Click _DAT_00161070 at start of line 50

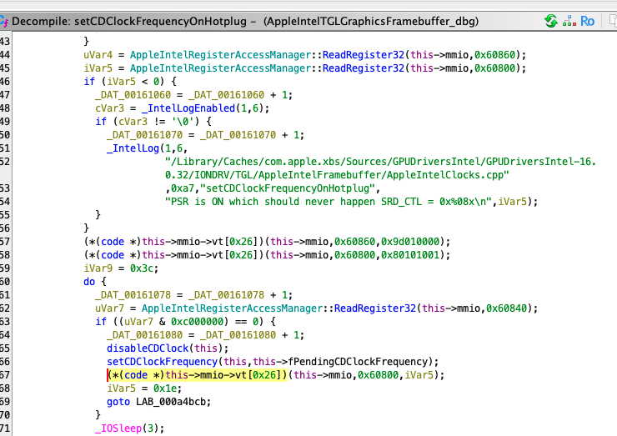[145, 135]
